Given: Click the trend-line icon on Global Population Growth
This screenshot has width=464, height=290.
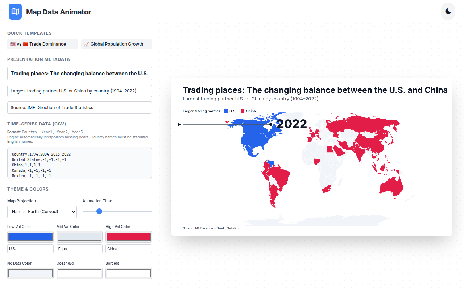Looking at the screenshot, I should click(x=87, y=44).
